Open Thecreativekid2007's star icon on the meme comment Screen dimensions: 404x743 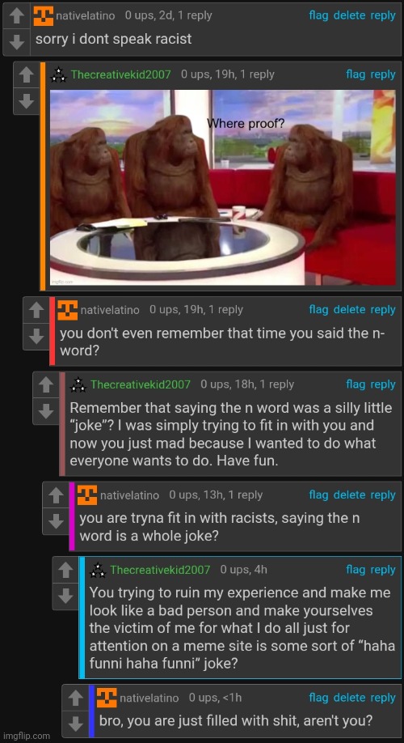point(59,75)
